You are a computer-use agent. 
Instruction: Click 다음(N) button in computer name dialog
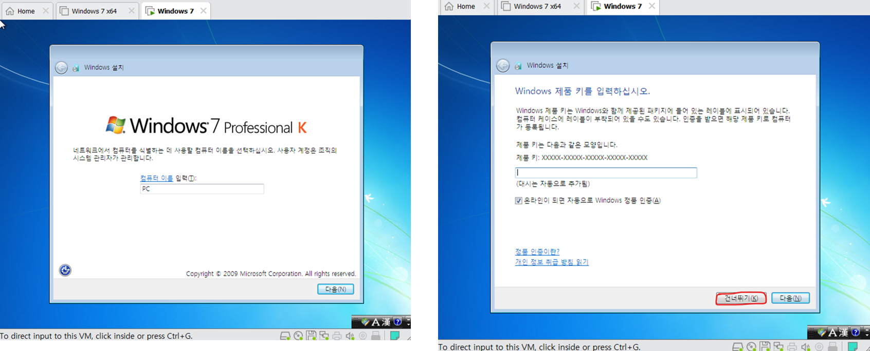pyautogui.click(x=335, y=289)
